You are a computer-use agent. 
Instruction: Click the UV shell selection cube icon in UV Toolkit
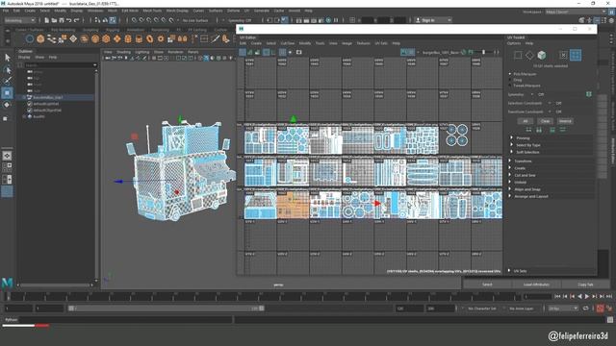[x=542, y=55]
